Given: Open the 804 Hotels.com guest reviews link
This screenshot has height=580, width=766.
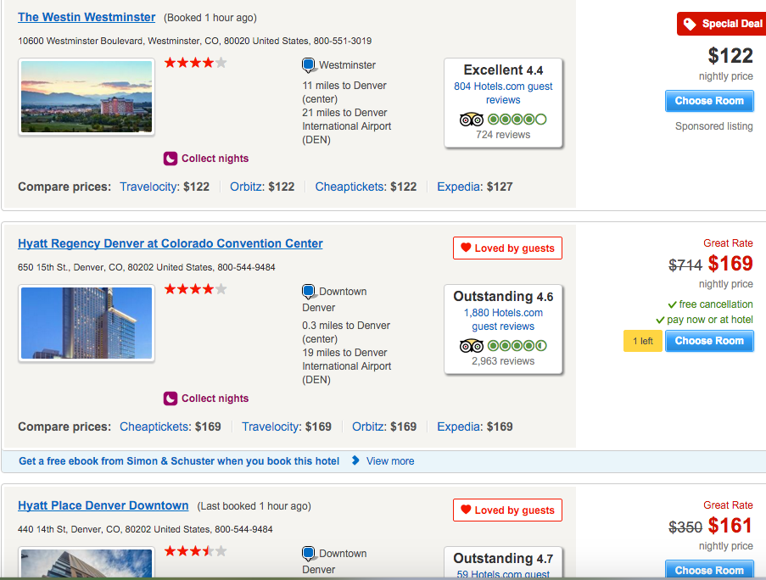Looking at the screenshot, I should coord(503,92).
